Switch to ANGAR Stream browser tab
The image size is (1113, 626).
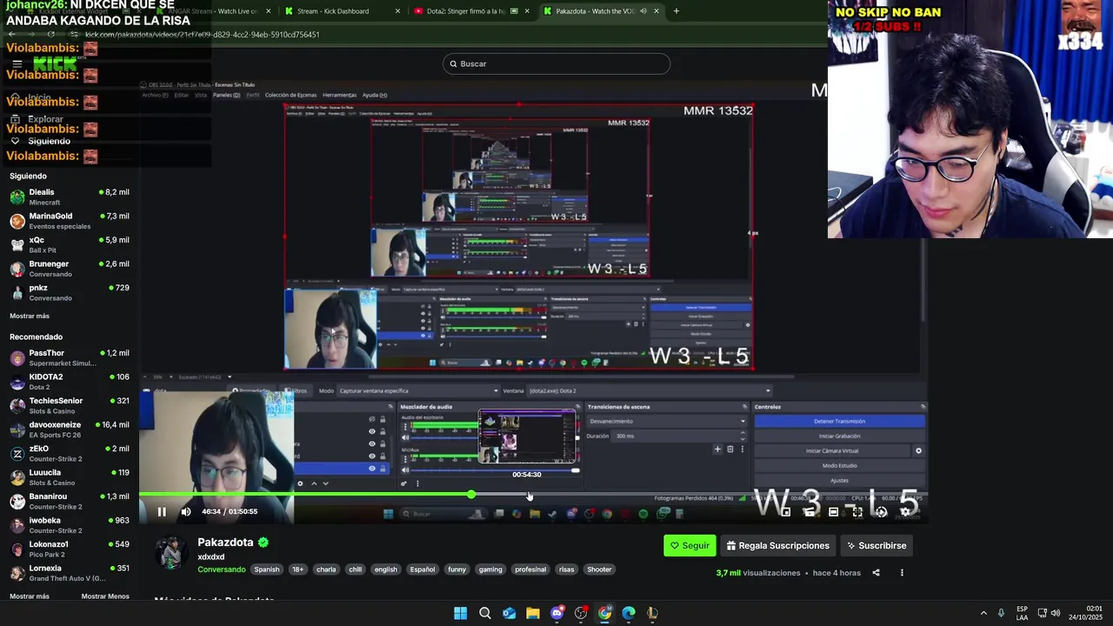pos(213,11)
